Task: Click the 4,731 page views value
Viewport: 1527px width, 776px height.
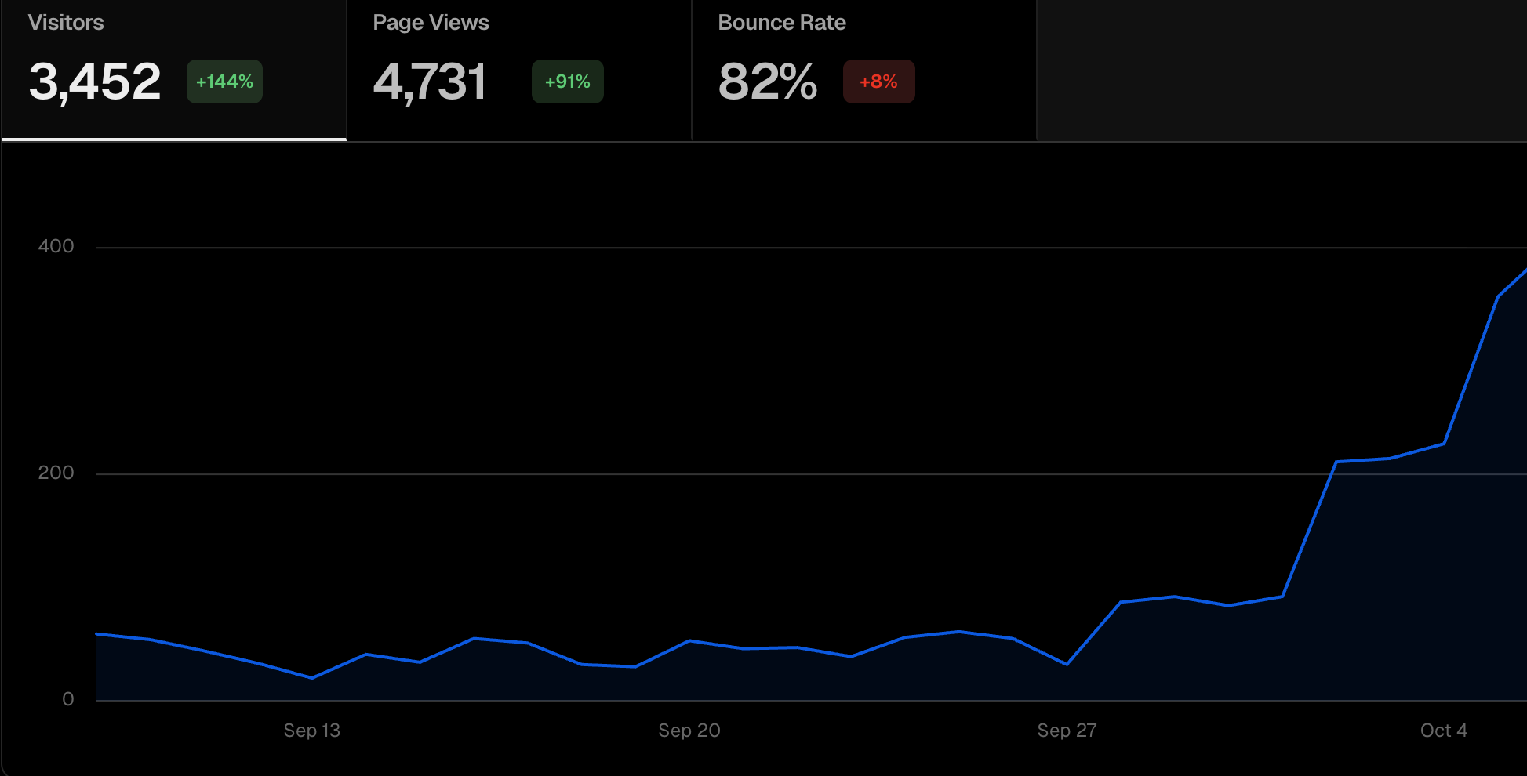Action: click(x=430, y=82)
